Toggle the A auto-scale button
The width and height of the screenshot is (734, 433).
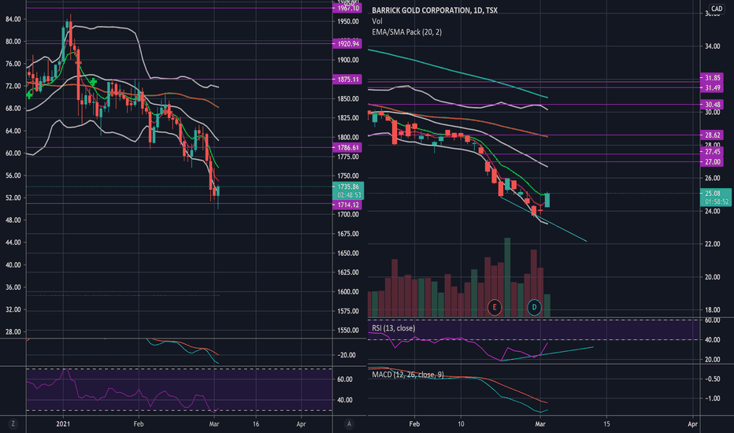(349, 424)
